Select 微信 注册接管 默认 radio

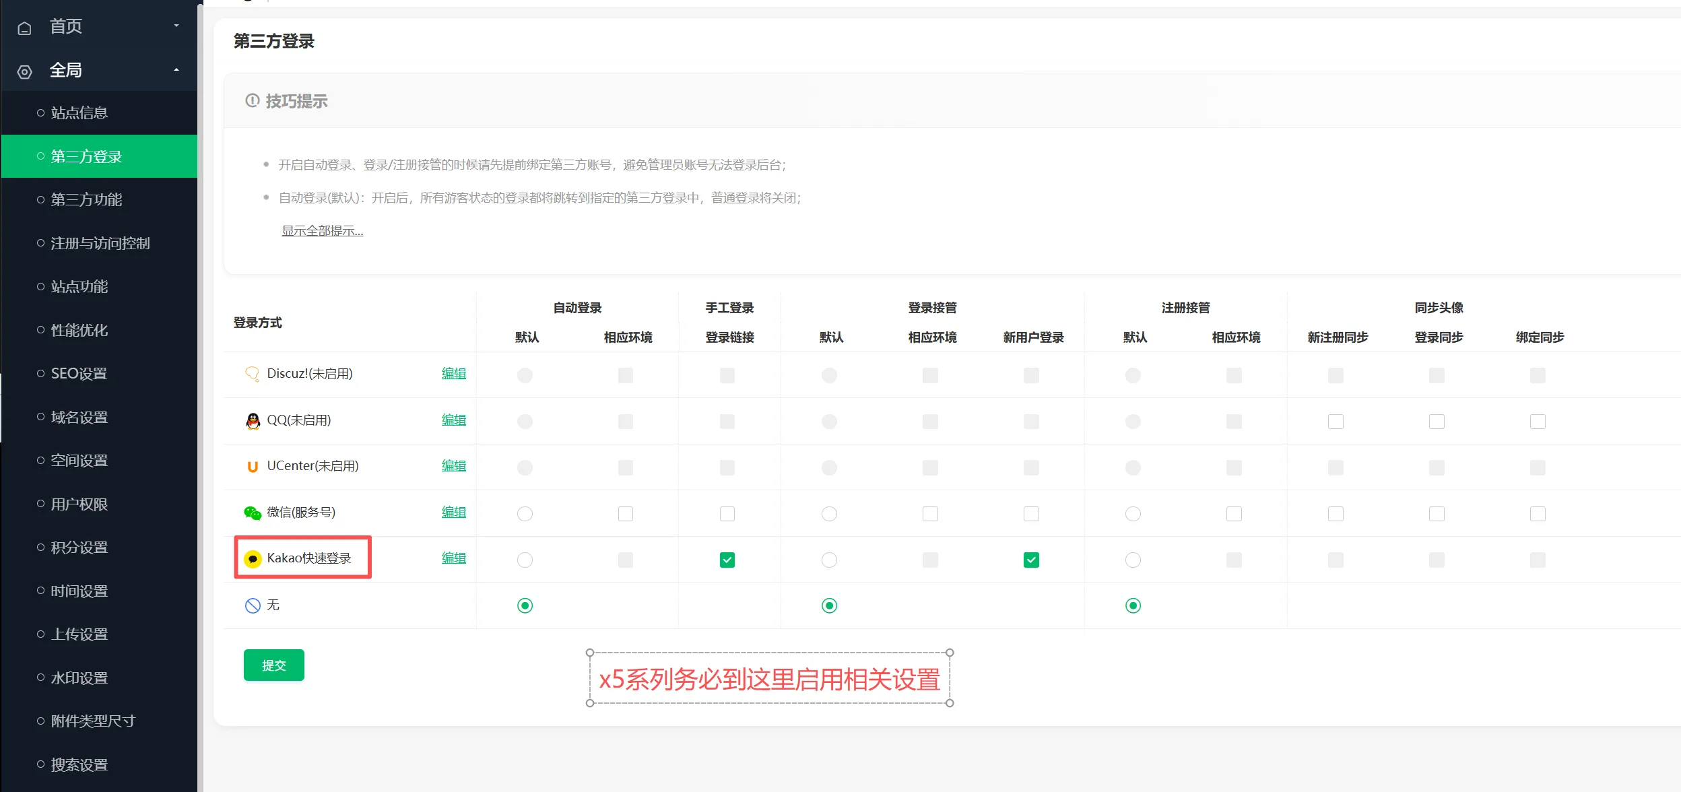(1133, 514)
